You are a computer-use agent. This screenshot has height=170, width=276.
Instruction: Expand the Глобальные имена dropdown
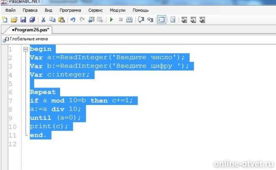point(26,39)
